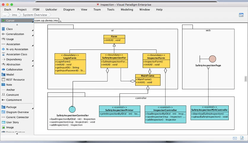
Task: Select the SafetyInspectionPage boundary circle
Action: pos(212,59)
